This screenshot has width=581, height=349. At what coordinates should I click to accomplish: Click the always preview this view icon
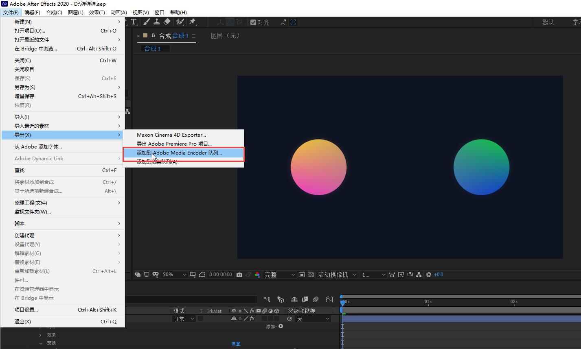(138, 275)
